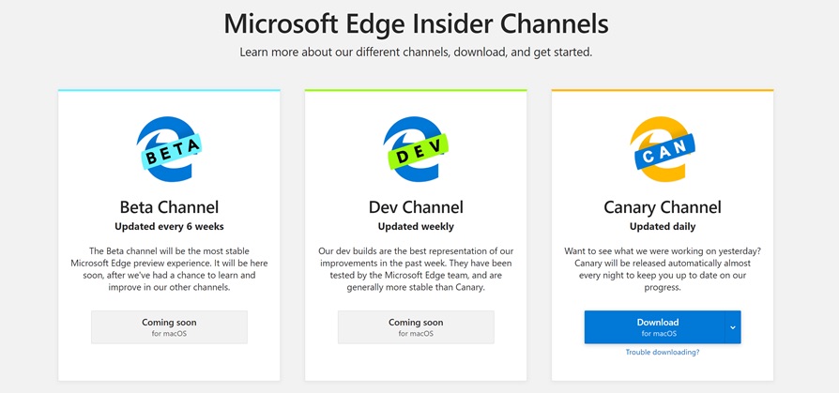Select the Beta Channel heading
This screenshot has height=393, width=839.
[169, 207]
